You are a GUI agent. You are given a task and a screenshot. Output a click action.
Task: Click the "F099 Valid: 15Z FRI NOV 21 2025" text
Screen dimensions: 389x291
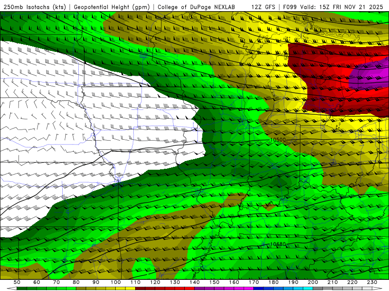333,7
